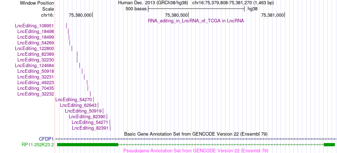Click the LncEditing_108951 editing site tick mark

pos(67,26)
